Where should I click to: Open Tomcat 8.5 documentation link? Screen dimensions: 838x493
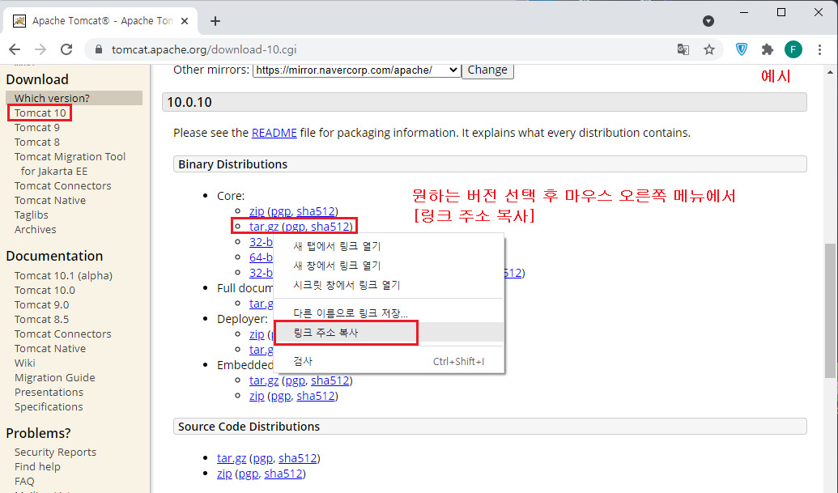click(41, 320)
